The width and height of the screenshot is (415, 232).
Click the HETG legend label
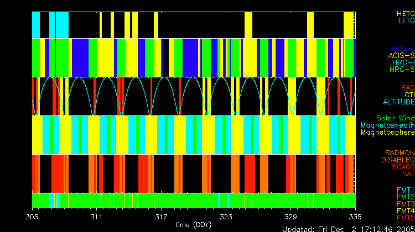point(405,13)
